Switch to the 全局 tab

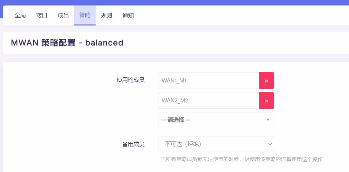(20, 15)
